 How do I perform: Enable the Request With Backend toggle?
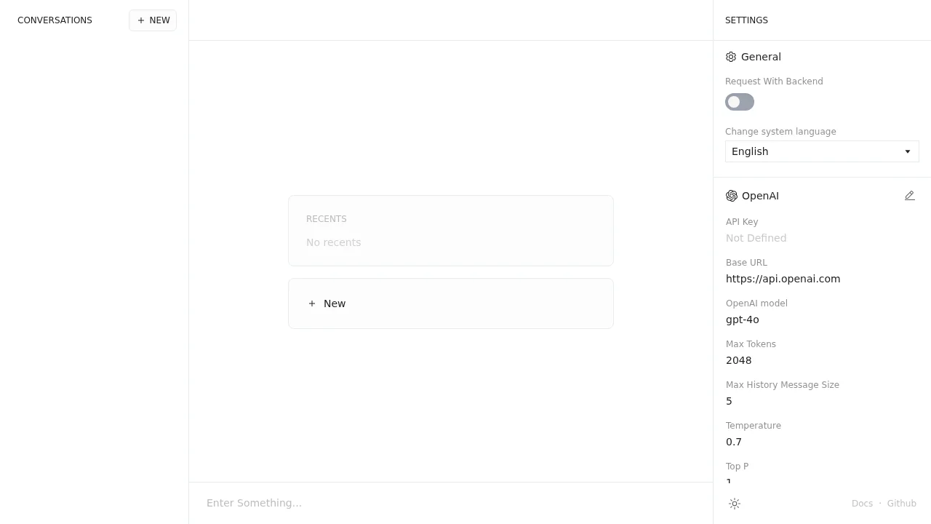tap(740, 102)
